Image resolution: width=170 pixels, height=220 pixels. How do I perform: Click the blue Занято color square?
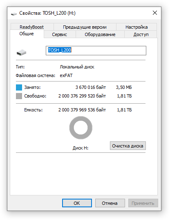point(19,87)
